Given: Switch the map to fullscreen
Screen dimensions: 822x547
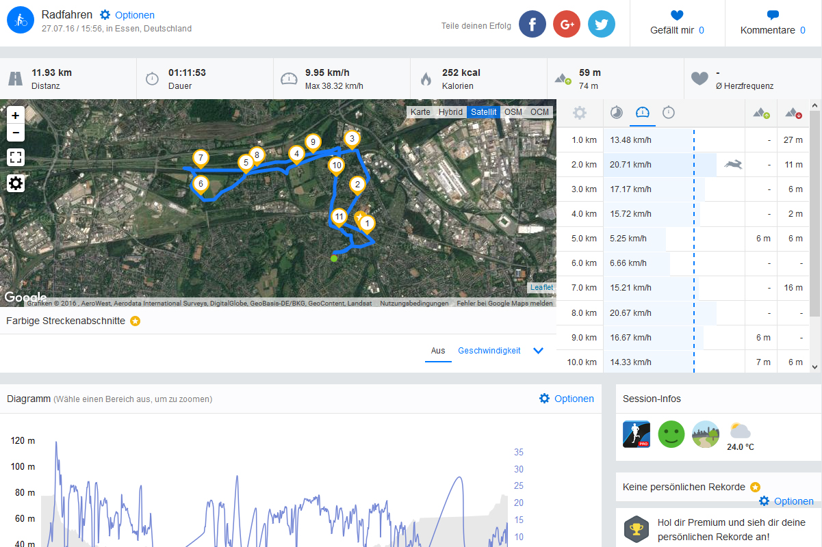Looking at the screenshot, I should point(16,157).
